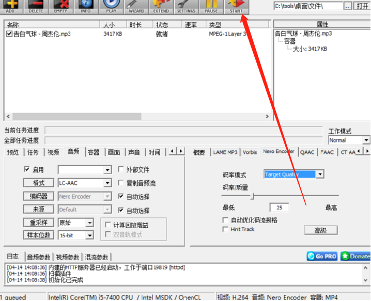Click the output path field D:\tools\桌面\文件\
The width and height of the screenshot is (371, 301).
pos(308,6)
